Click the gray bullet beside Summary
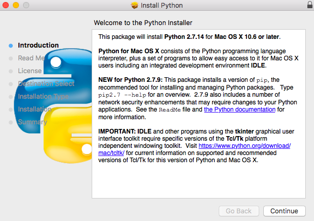Viewport: 314px width, 221px height. (11, 122)
